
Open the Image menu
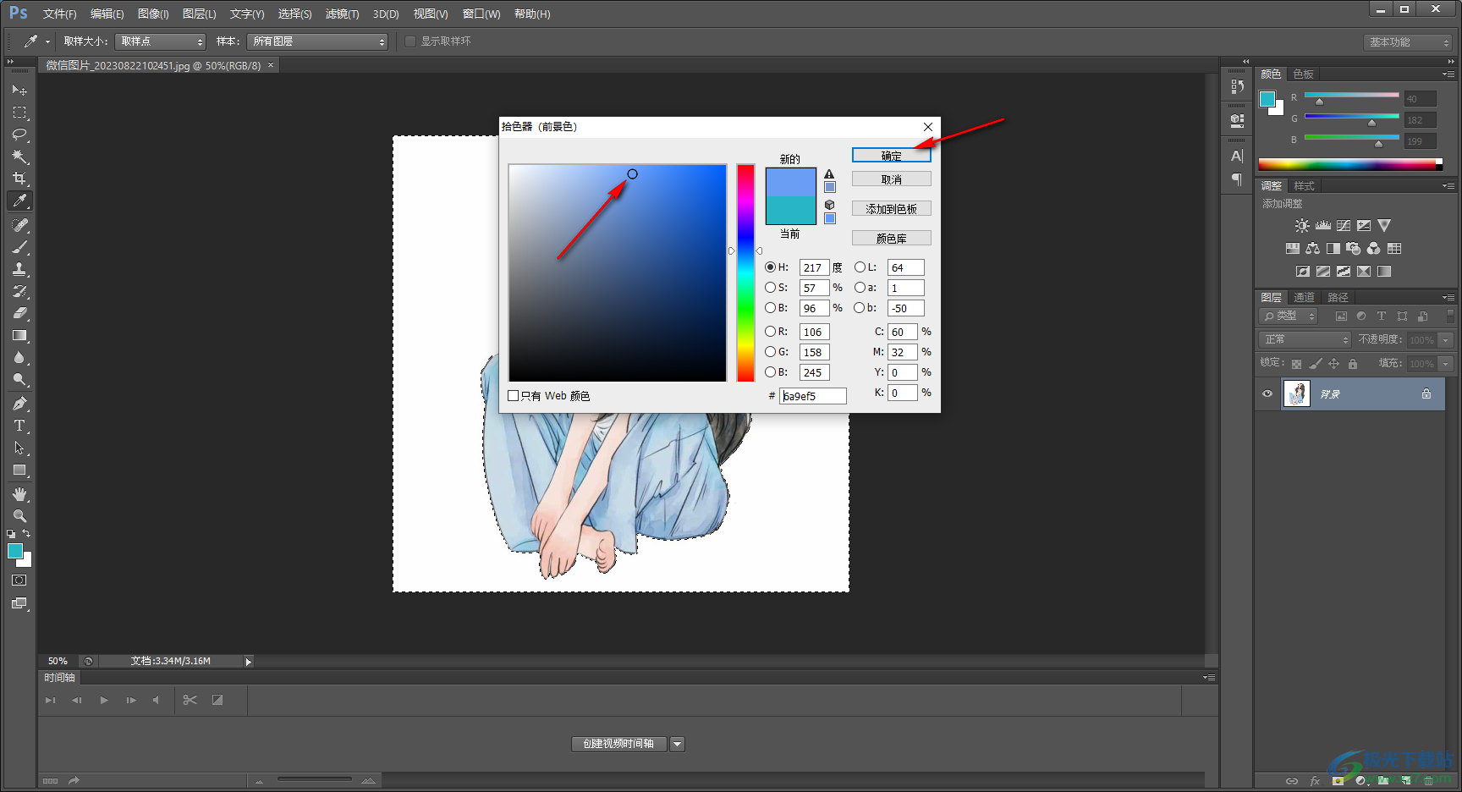click(153, 14)
